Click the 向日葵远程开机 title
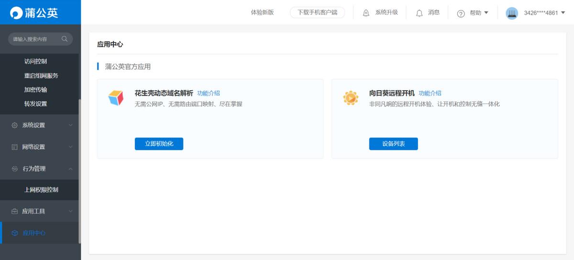The image size is (574, 260). tap(392, 93)
